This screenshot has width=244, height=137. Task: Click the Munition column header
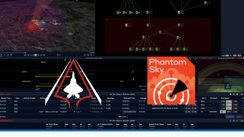coord(110,98)
